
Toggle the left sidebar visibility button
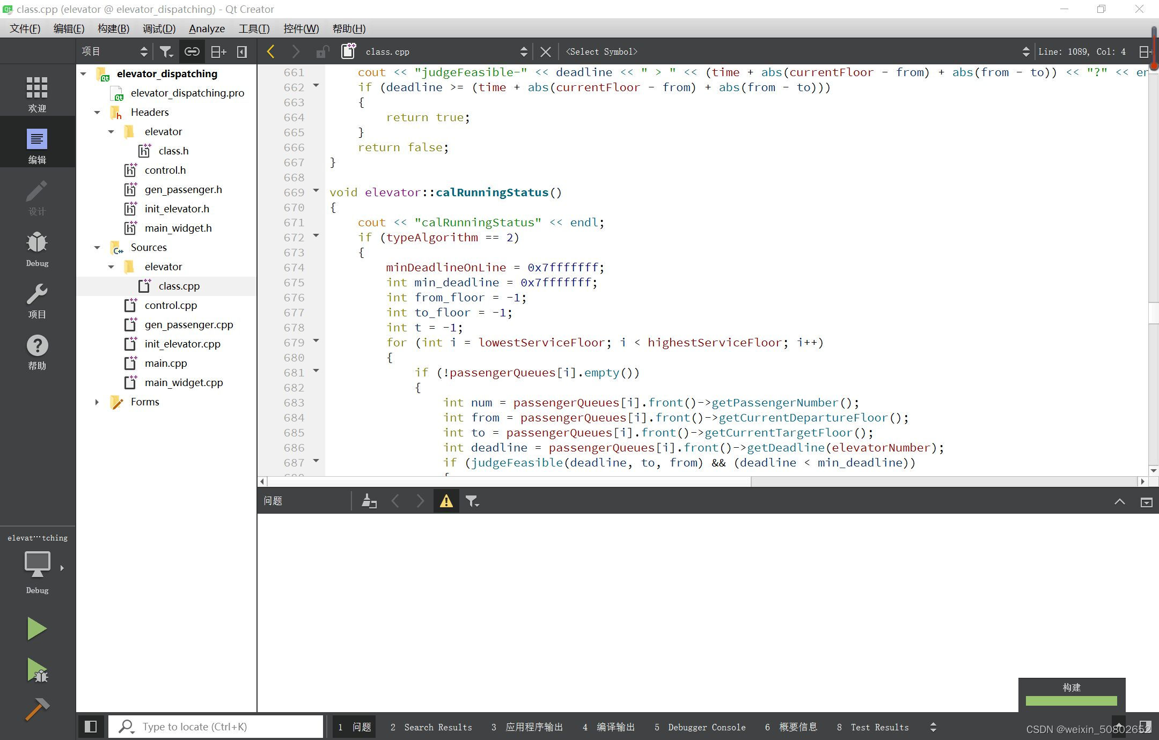point(91,727)
